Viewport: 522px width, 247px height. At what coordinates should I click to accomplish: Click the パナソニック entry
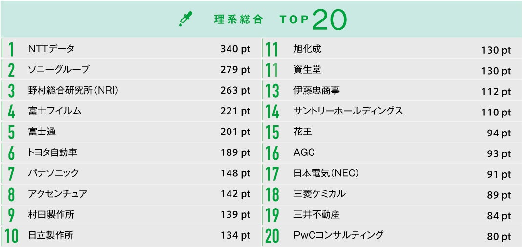(54, 173)
